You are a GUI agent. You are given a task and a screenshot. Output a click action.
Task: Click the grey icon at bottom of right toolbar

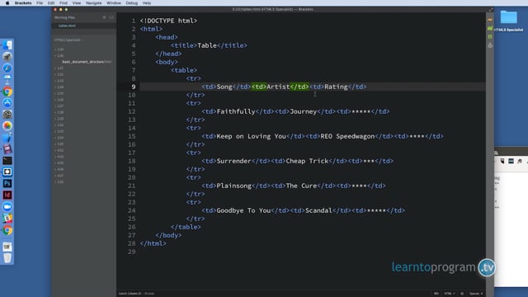(490, 45)
